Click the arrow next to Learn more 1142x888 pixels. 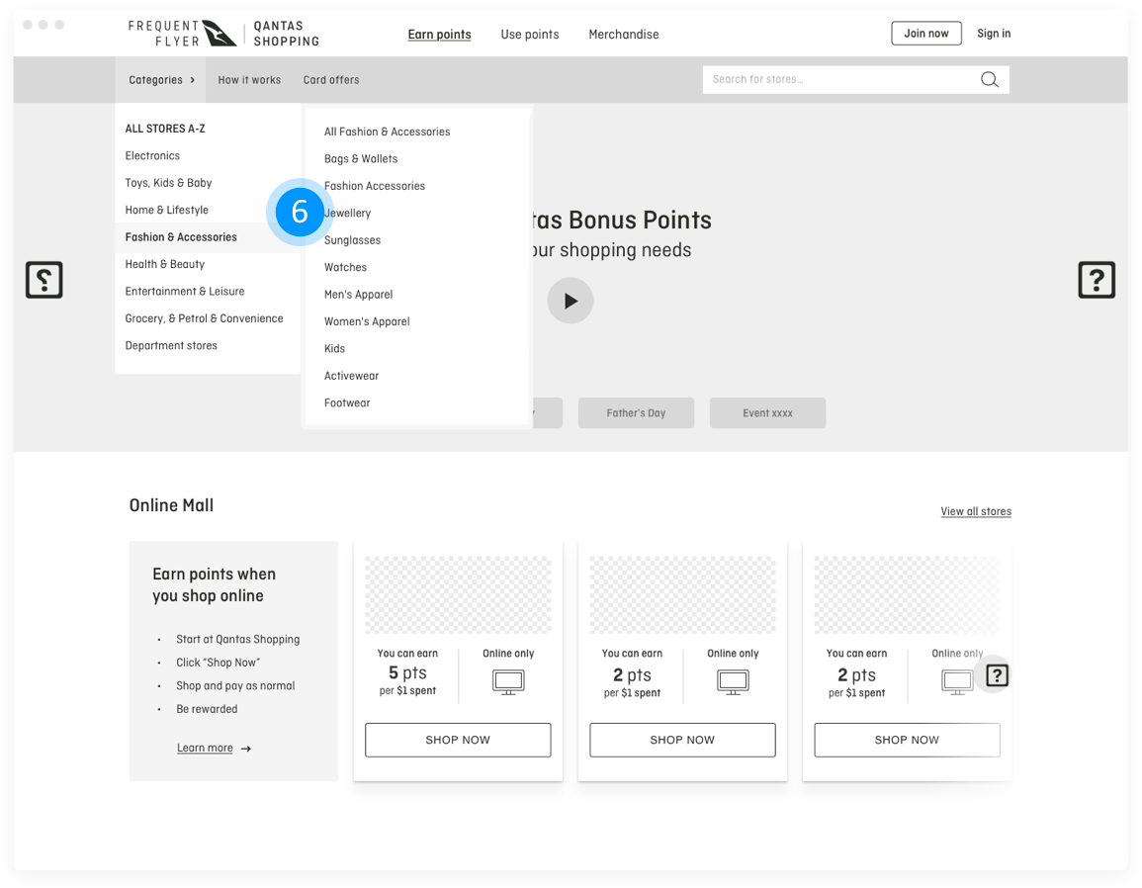coord(246,749)
